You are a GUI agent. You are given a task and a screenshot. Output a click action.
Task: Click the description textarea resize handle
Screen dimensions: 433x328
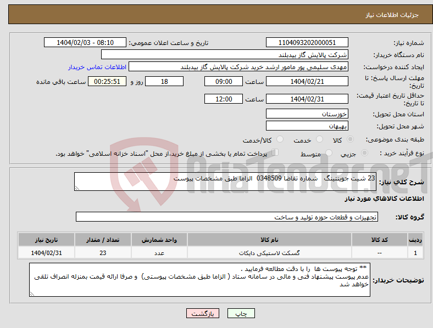pos(77,188)
